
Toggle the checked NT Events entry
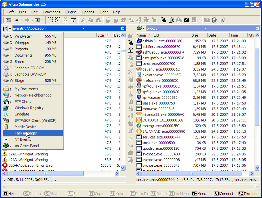pyautogui.click(x=33, y=139)
